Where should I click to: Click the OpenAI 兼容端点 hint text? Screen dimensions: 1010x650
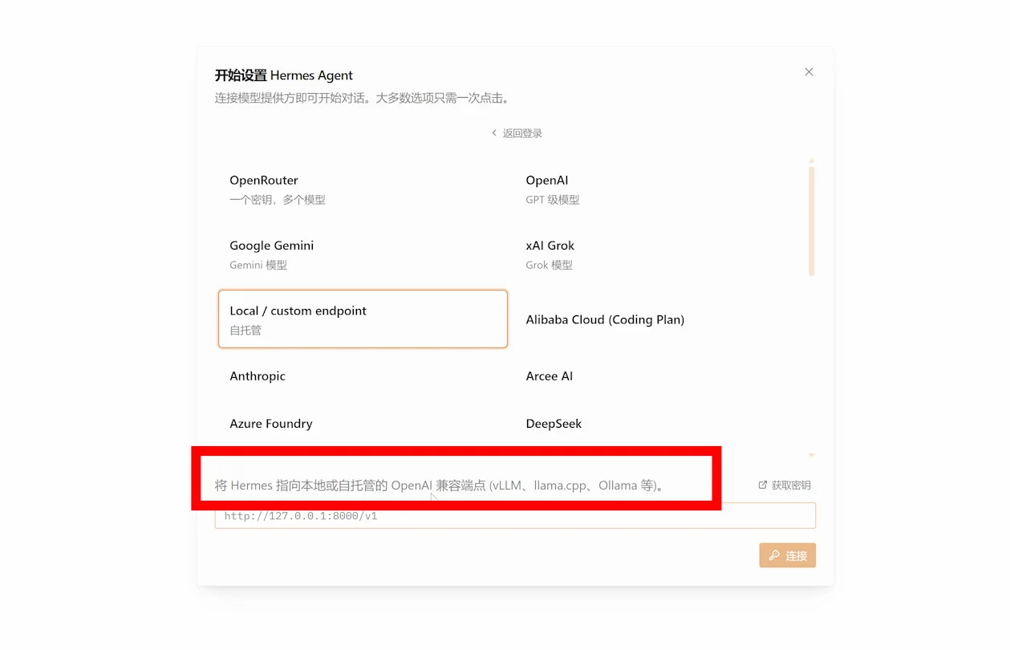(439, 485)
